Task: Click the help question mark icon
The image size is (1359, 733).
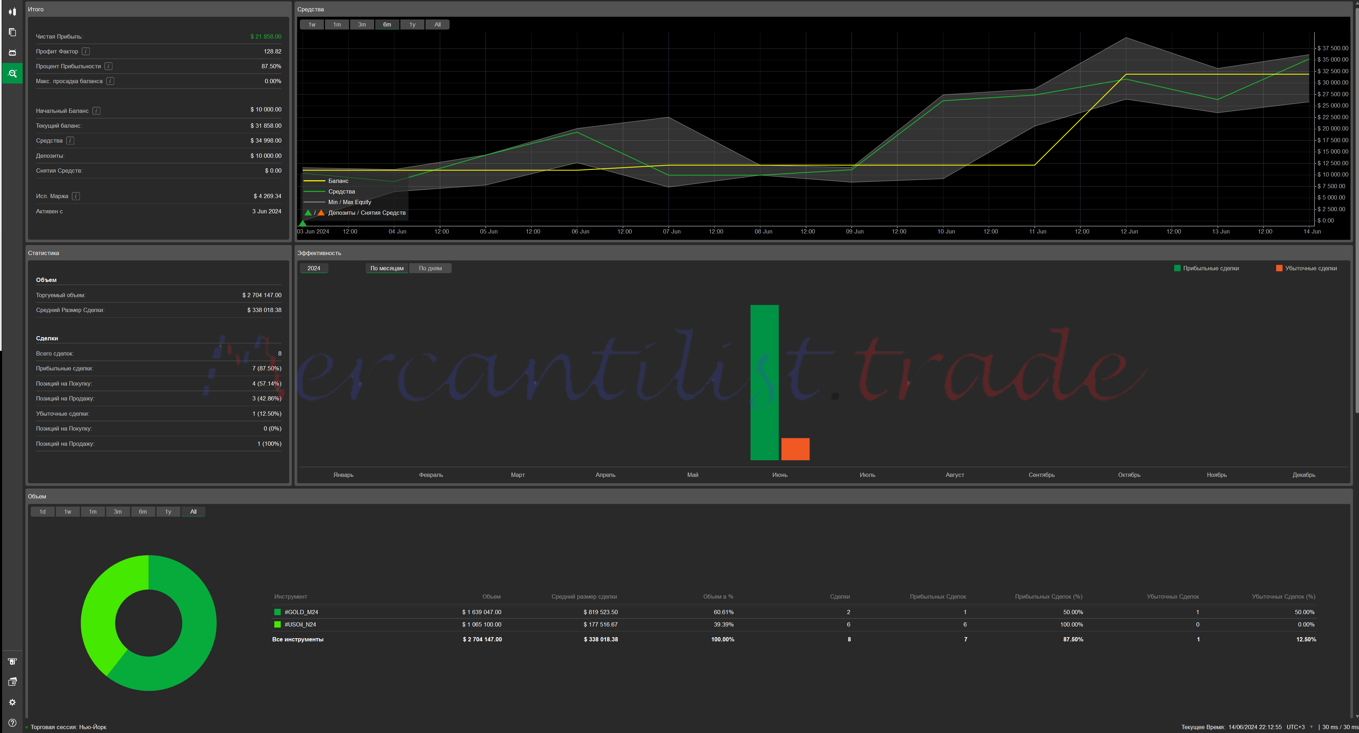Action: (12, 723)
